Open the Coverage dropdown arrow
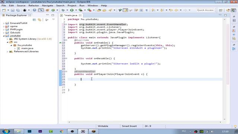Viewport: 238px width, 134px height. [85, 10]
